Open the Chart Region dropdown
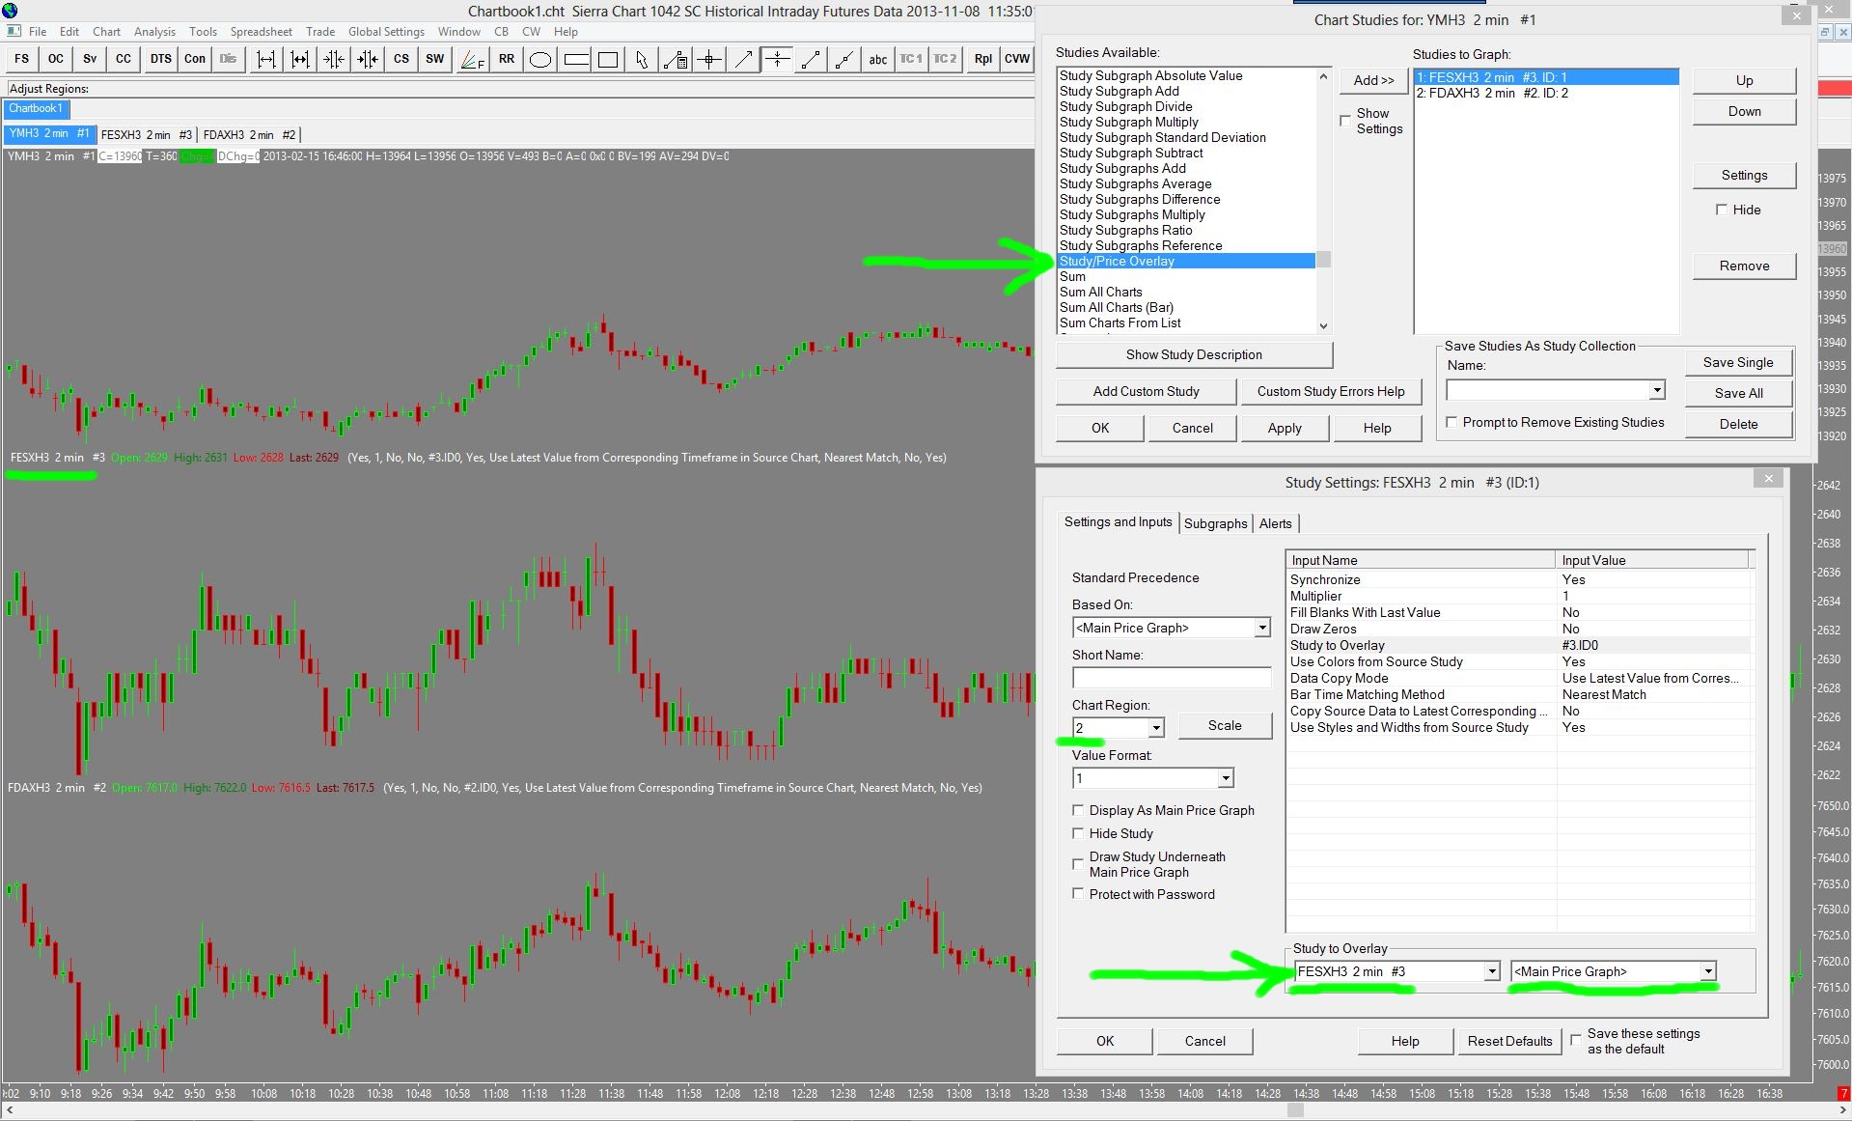 point(1155,727)
